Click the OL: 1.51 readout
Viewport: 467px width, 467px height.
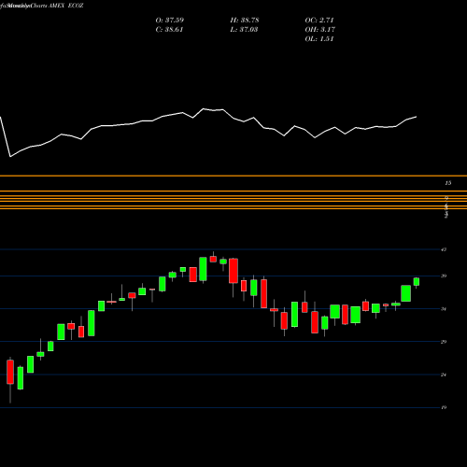coord(319,39)
